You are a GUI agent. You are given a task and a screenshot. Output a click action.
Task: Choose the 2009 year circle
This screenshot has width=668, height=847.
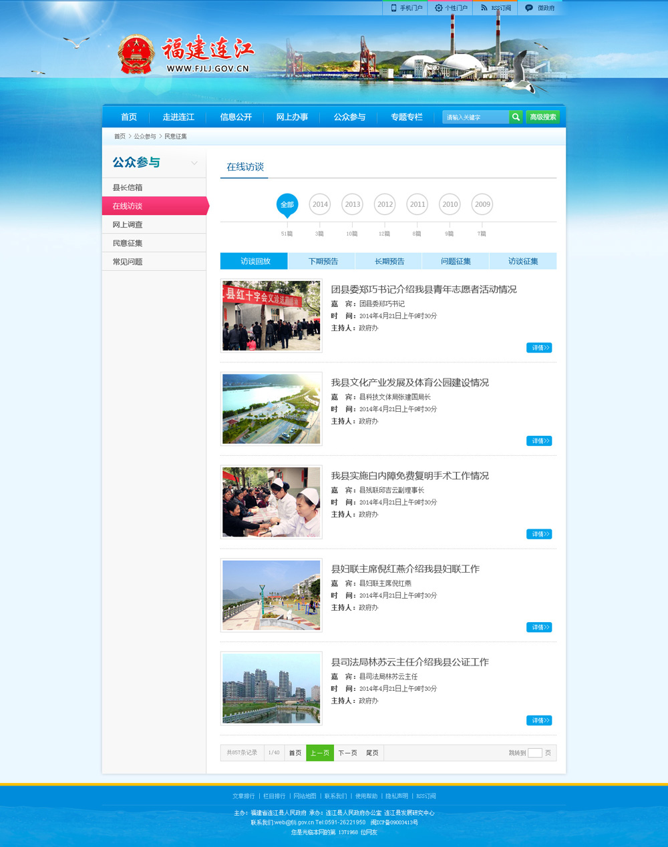pyautogui.click(x=482, y=204)
